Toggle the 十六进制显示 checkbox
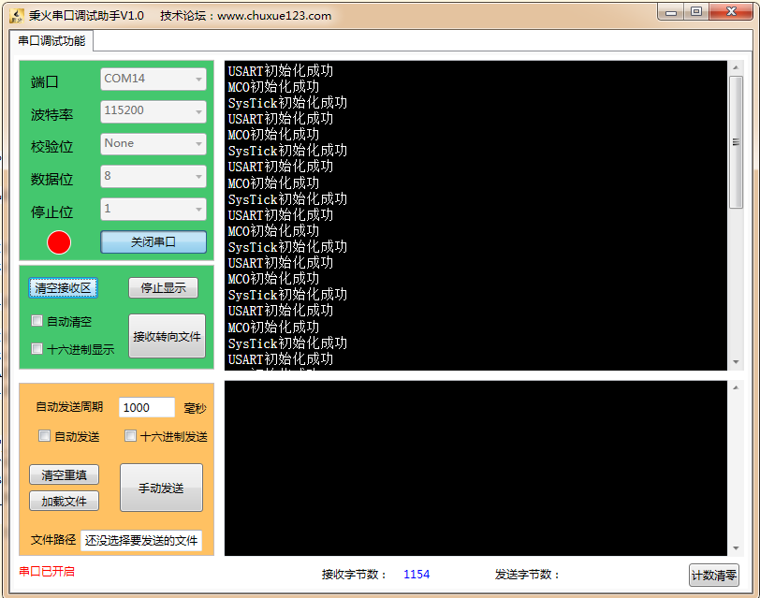 (x=37, y=349)
